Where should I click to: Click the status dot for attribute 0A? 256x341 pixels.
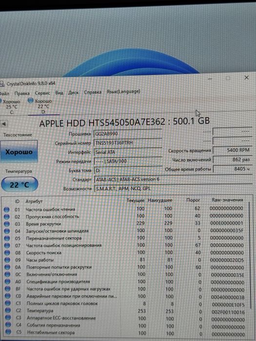(7, 267)
